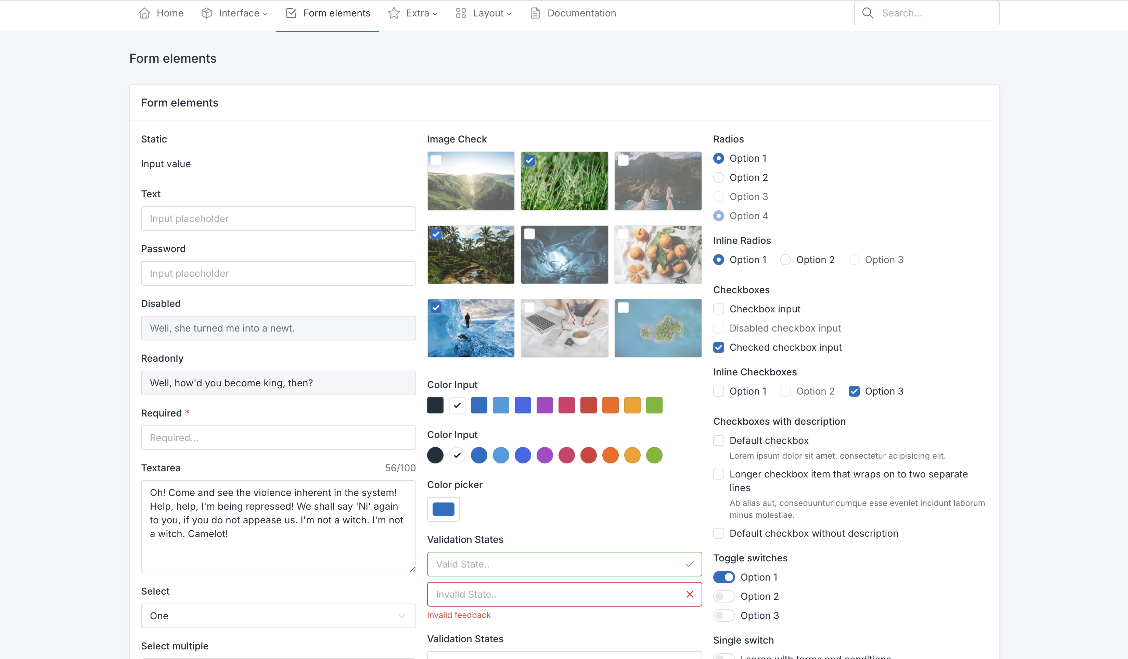1128x659 pixels.
Task: Expand the Layout menu chevron
Action: click(509, 14)
